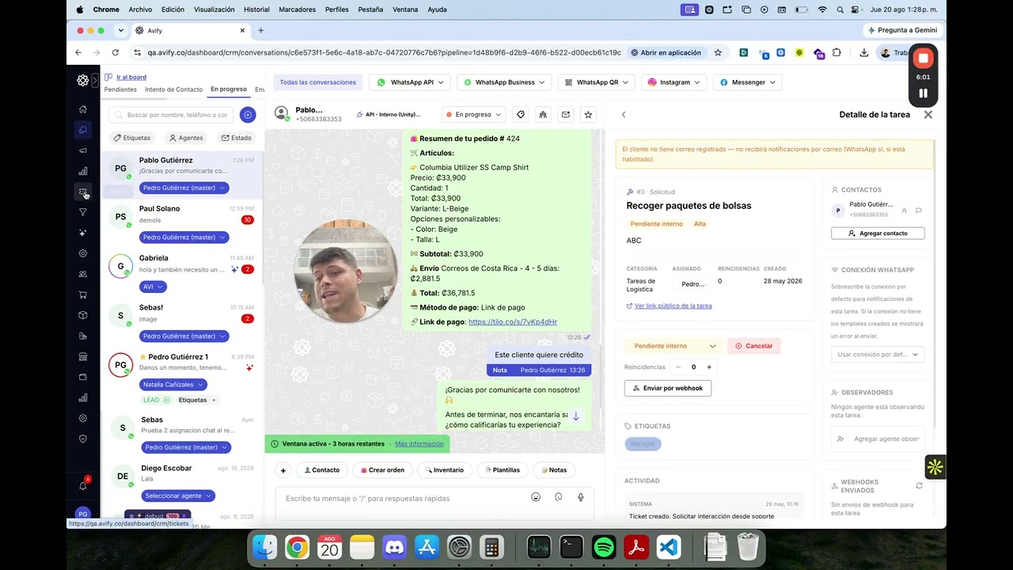The width and height of the screenshot is (1013, 570).
Task: Increase Reincidencias with plus button
Action: pos(709,367)
